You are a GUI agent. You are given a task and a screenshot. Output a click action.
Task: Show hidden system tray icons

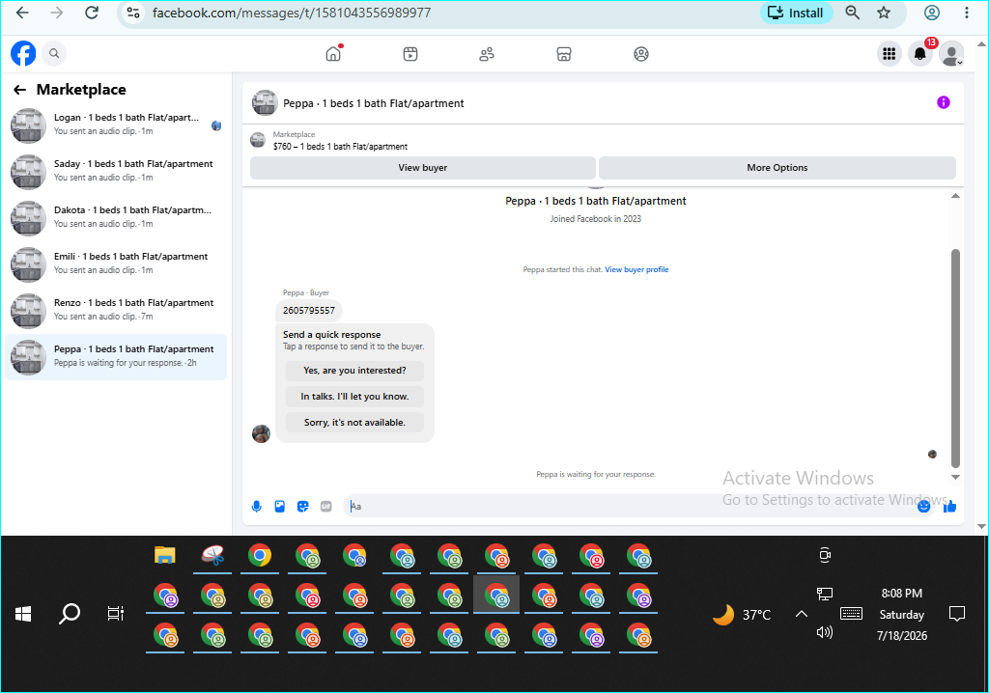click(x=801, y=614)
